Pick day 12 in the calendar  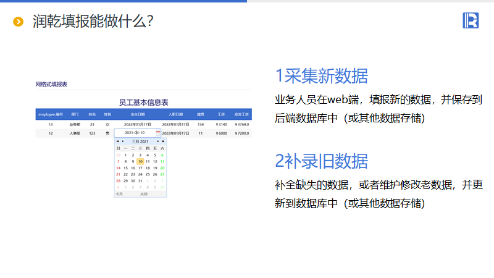(155, 161)
